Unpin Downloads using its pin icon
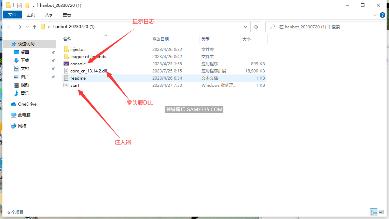This screenshot has width=389, height=219. coord(53,60)
